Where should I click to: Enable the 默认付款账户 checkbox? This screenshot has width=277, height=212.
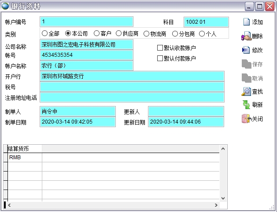(160, 58)
